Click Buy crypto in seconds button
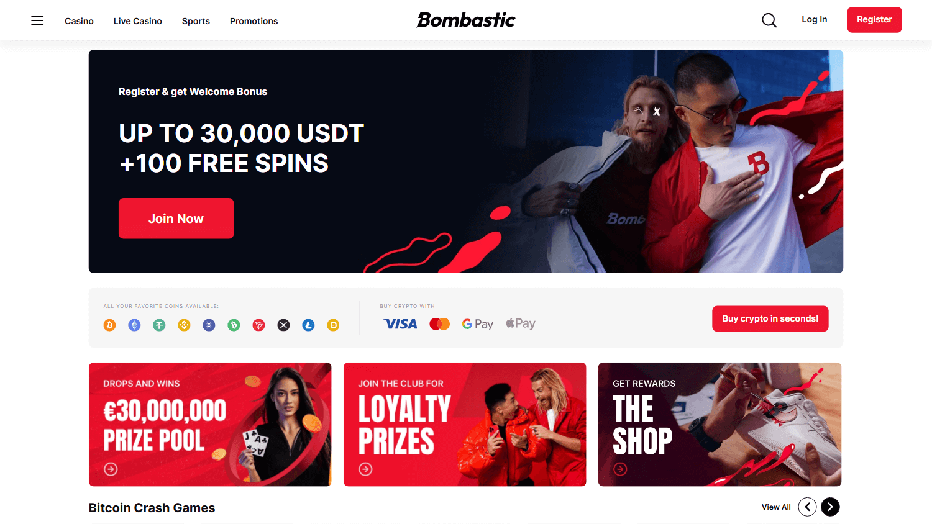The height and width of the screenshot is (524, 932). coord(770,318)
